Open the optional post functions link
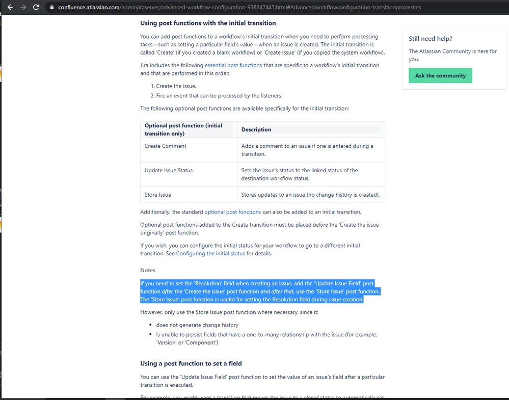 pos(232,212)
